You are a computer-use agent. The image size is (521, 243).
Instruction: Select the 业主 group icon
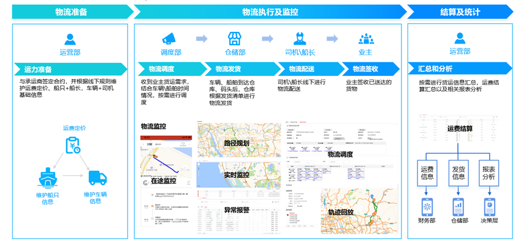366,39
